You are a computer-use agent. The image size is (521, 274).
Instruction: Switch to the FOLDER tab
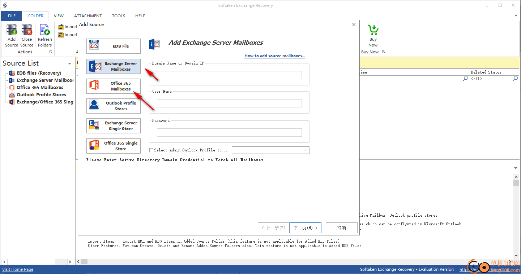click(36, 16)
